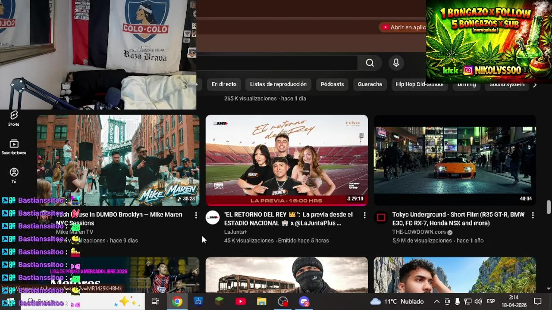Open Chrome from the taskbar
552x310 pixels.
177,301
